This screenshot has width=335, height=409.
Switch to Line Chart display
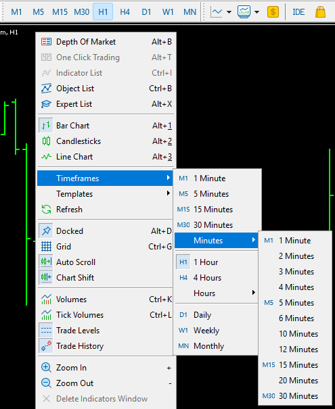click(x=106, y=157)
